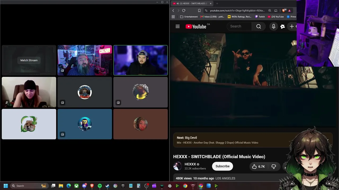The height and width of the screenshot is (190, 339).
Task: Go back in the browser
Action: pyautogui.click(x=173, y=11)
